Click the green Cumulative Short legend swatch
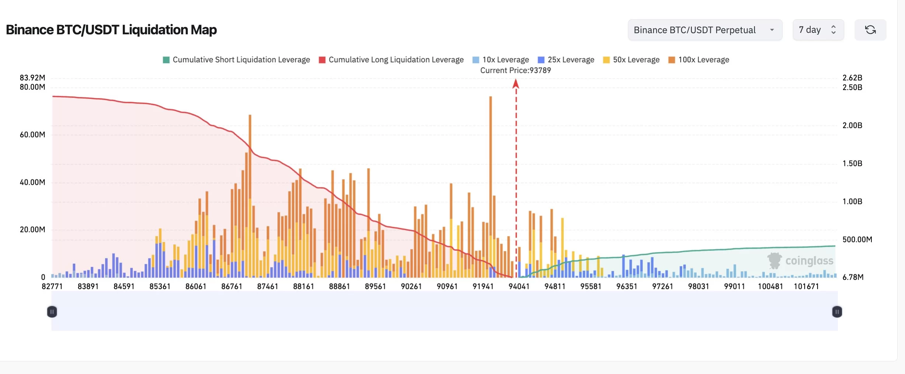Image resolution: width=905 pixels, height=374 pixels. tap(166, 60)
